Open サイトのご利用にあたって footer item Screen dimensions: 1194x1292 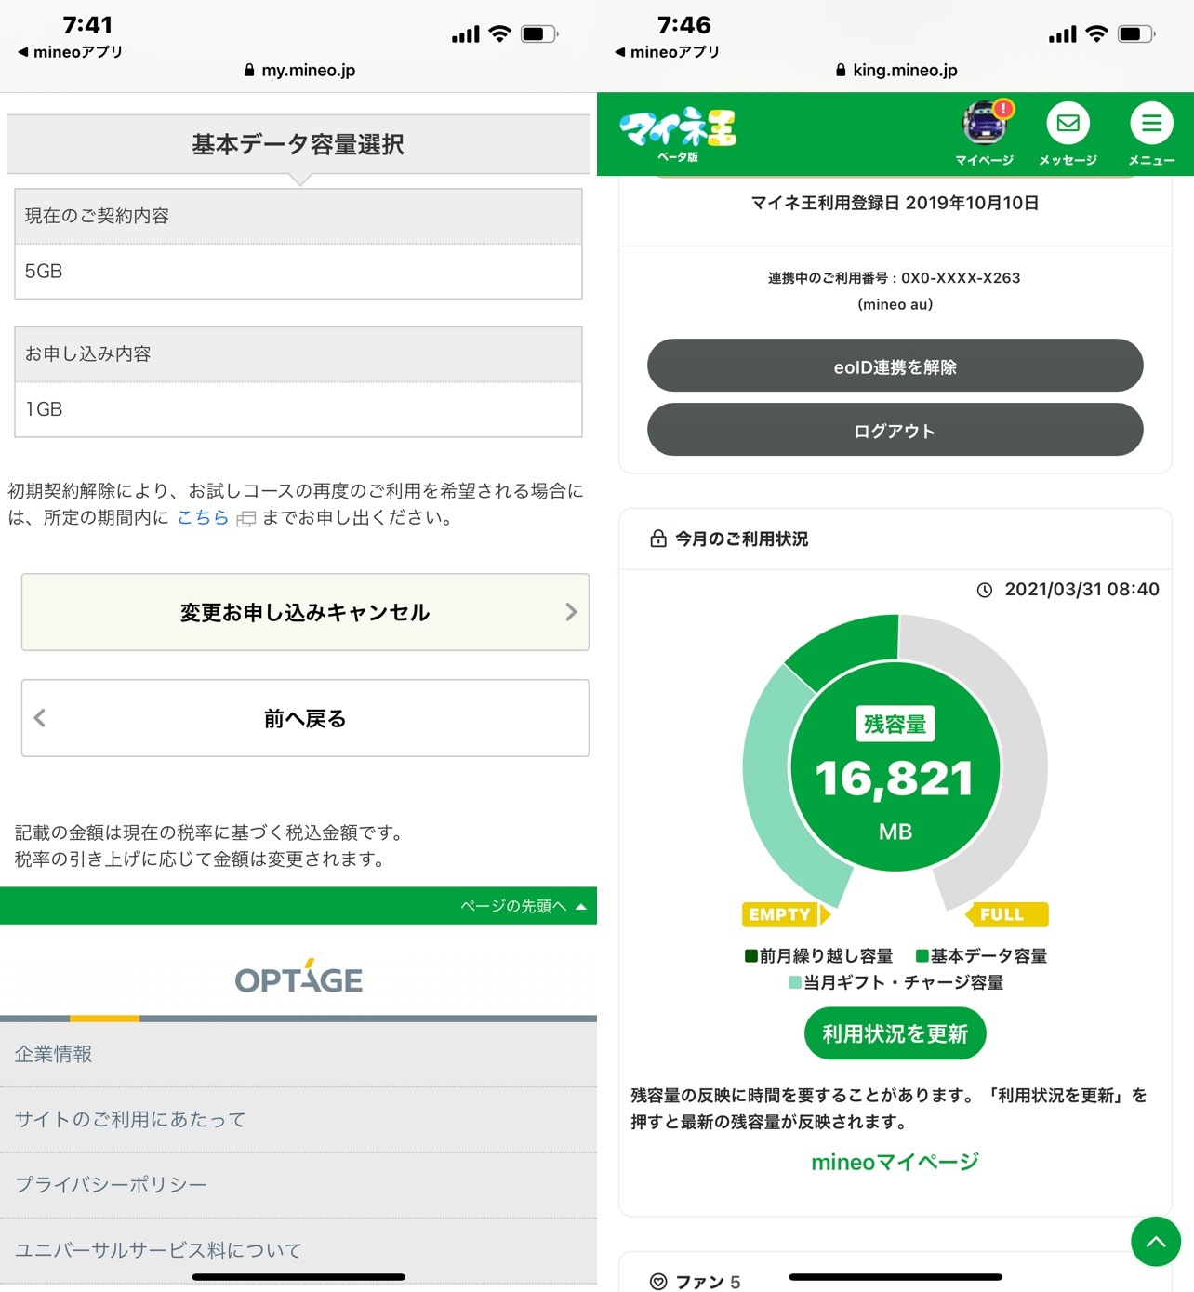coord(298,1119)
